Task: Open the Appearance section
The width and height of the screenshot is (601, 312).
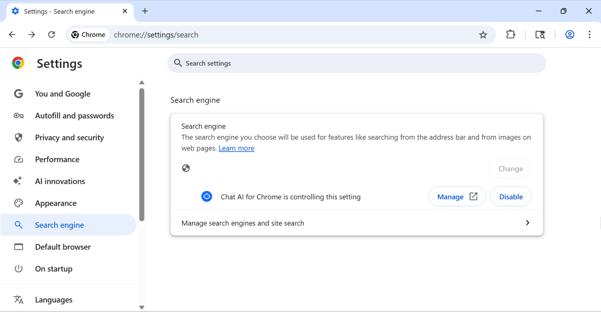Action: pyautogui.click(x=69, y=203)
